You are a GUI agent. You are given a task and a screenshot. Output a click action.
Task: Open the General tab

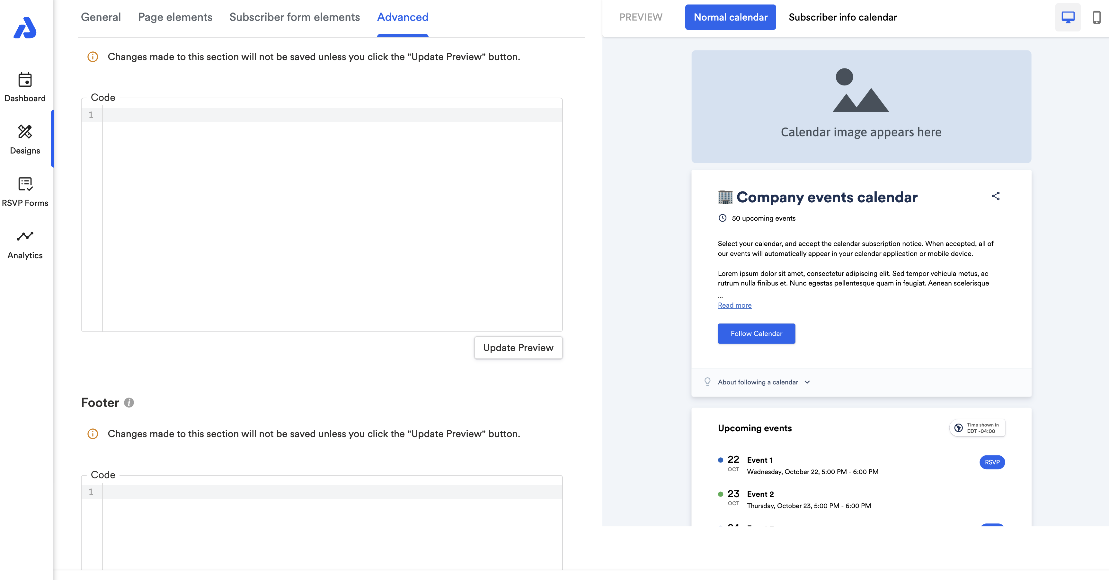click(101, 17)
